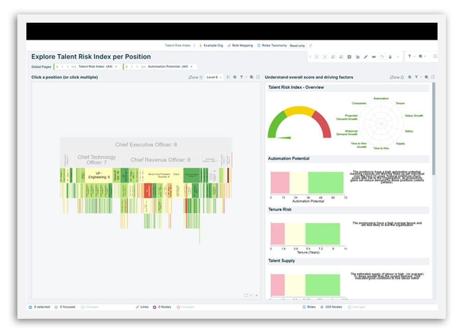
Task: Click the filter funnel icon in Zone 1 header
Action: click(241, 77)
